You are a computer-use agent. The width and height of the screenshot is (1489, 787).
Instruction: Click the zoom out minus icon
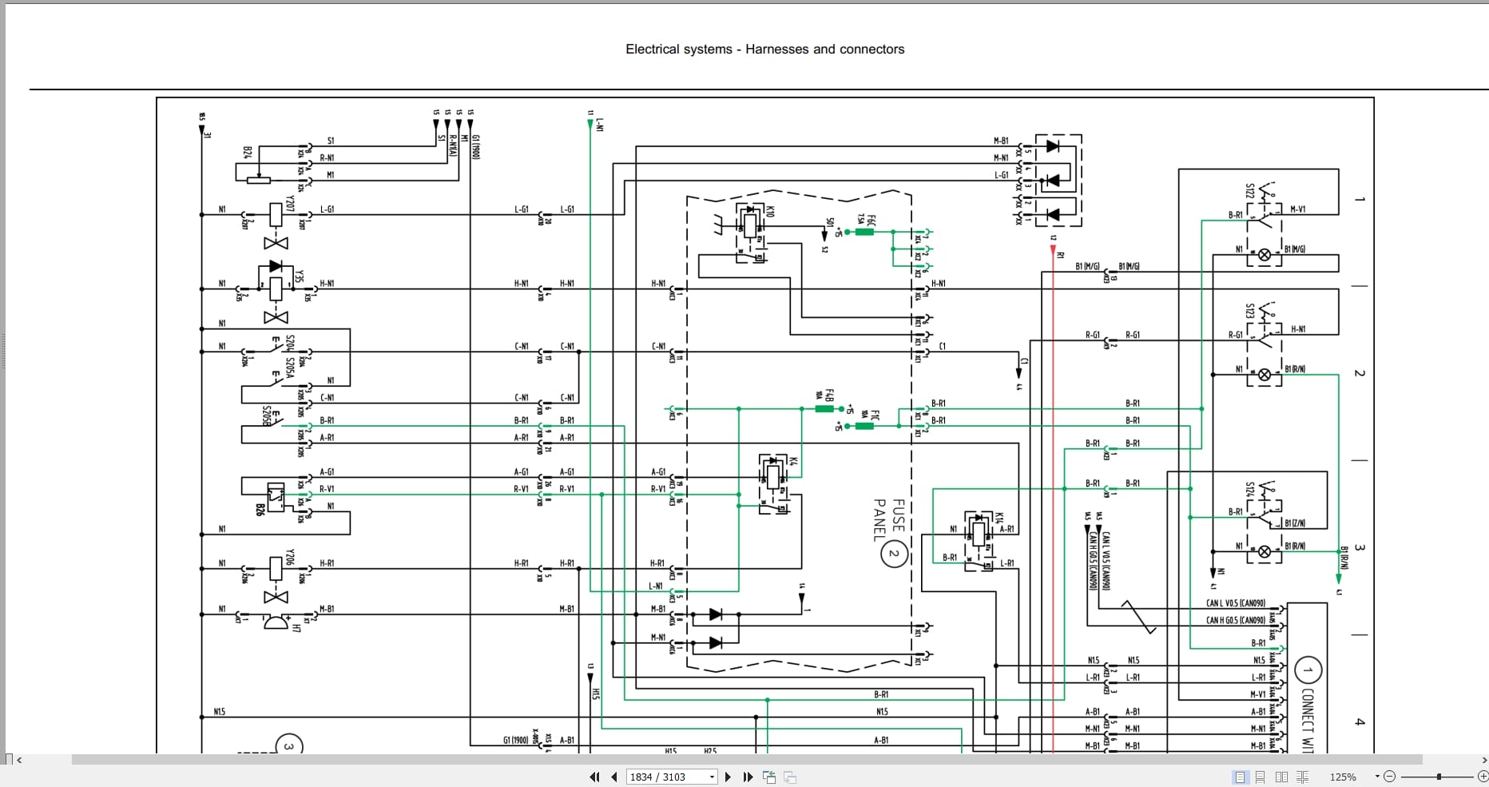(1390, 777)
